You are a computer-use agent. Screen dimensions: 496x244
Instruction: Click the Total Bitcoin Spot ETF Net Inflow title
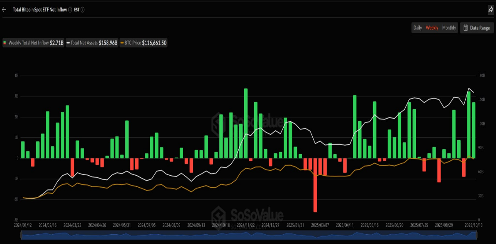40,9
